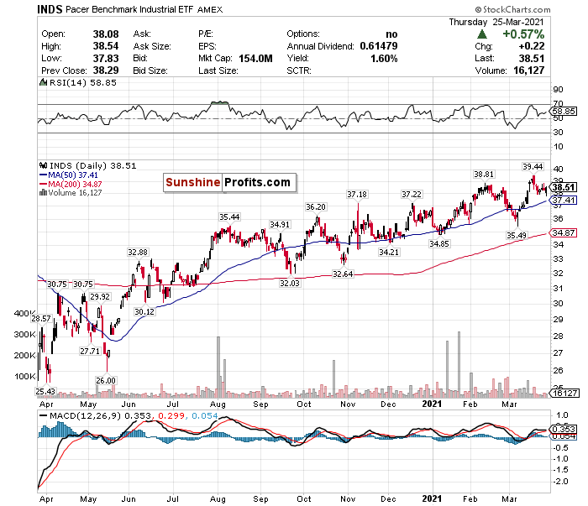
Task: Click the INDS ticker symbol title
Action: (x=50, y=9)
